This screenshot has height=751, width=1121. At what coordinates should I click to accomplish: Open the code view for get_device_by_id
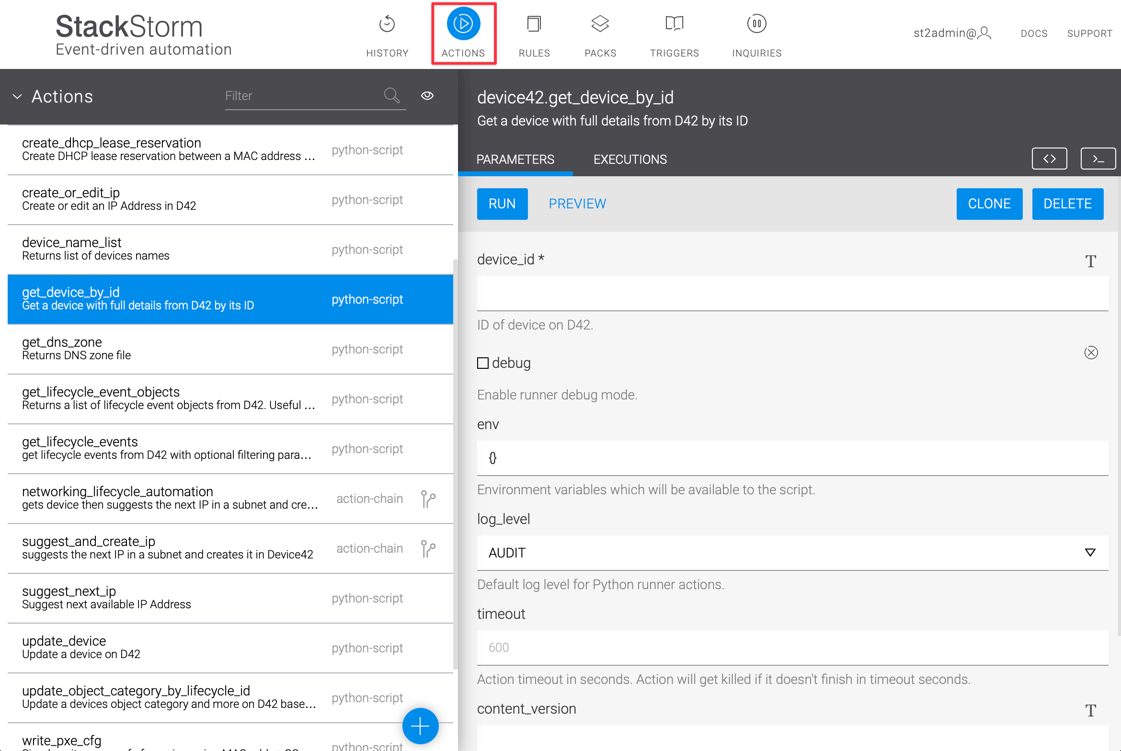pos(1049,159)
